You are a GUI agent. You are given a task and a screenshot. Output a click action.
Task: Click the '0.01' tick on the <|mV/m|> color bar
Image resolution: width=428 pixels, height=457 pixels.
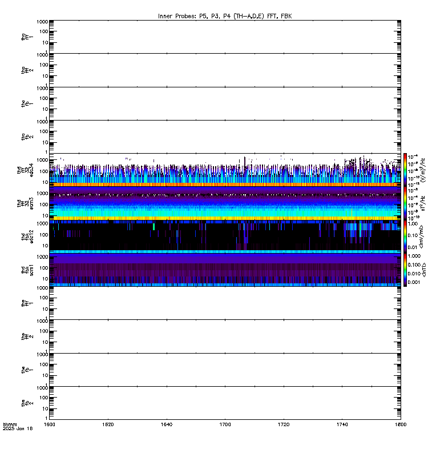click(x=413, y=247)
